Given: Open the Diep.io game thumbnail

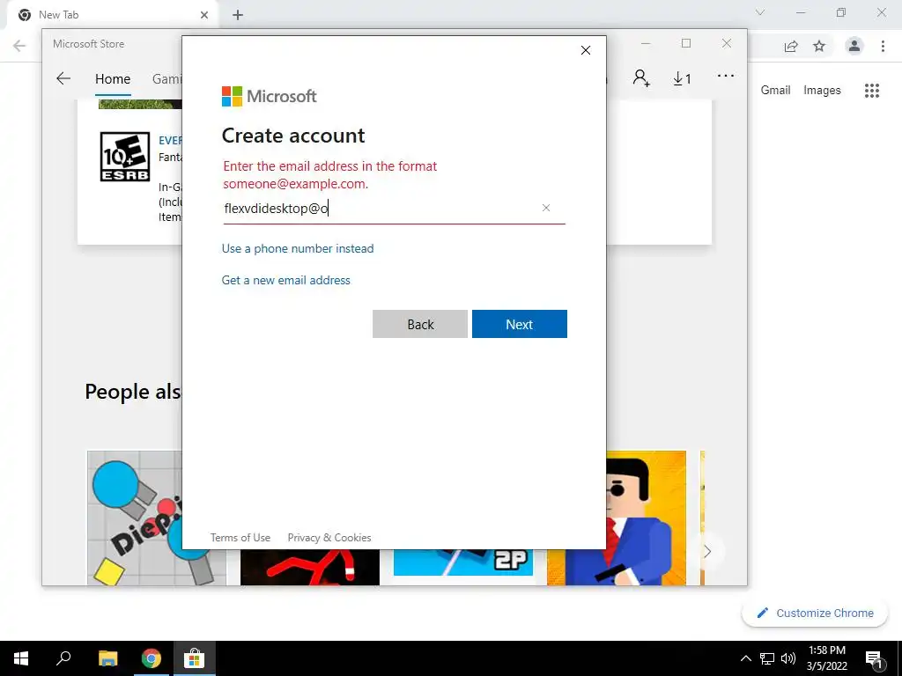Looking at the screenshot, I should coord(135,518).
